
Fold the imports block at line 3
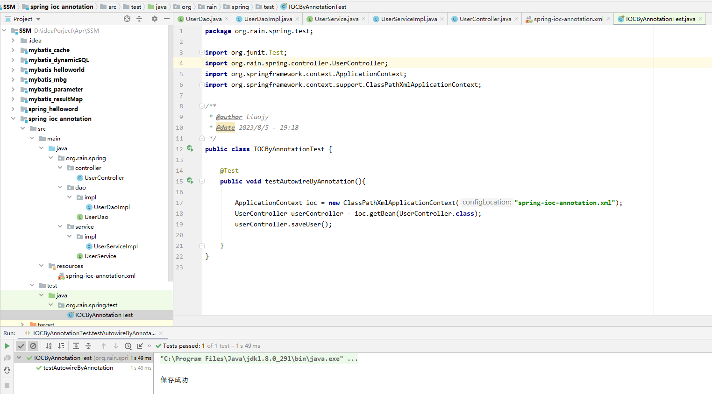click(x=202, y=52)
